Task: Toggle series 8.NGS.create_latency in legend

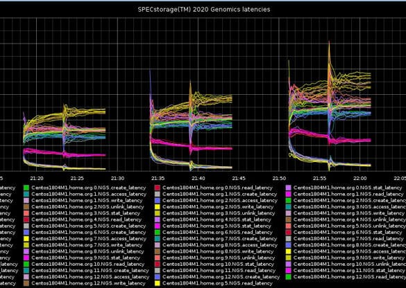Action: (350, 245)
